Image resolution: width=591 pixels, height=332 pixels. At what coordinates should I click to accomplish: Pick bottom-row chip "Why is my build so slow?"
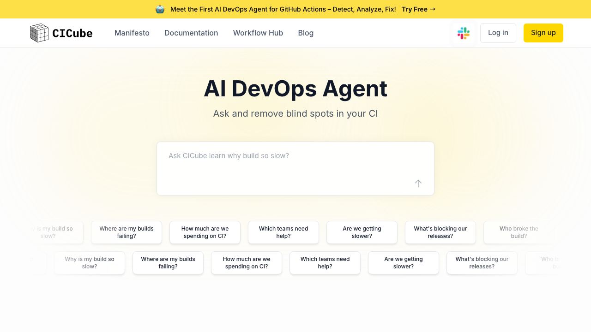90,263
